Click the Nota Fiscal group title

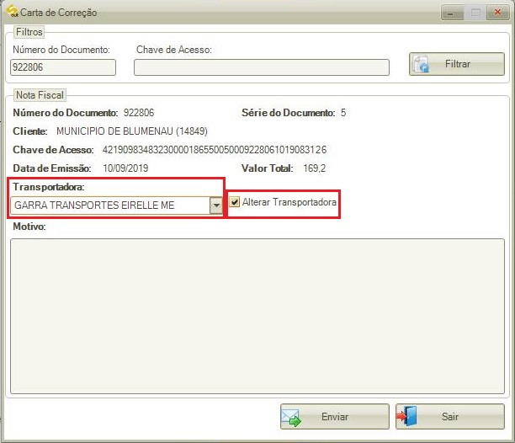(40, 95)
